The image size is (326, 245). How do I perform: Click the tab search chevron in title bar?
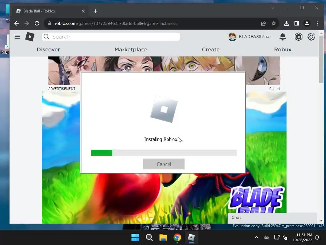click(x=273, y=8)
